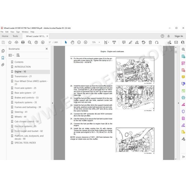This screenshot has width=186, height=186.
Task: Go to the next page using the down arrow icon
Action: [43, 42]
